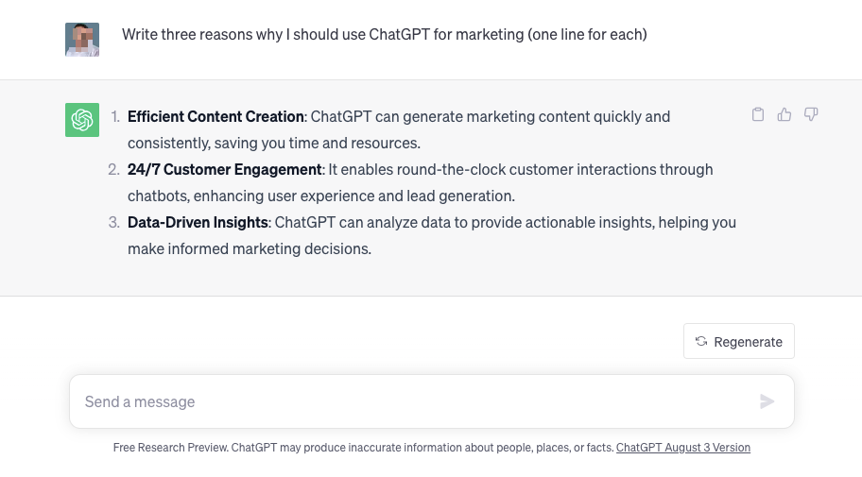Click list number 3 marker

coord(113,222)
